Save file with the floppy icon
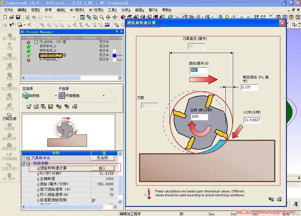Screen dimensions: 301x216 18,17
